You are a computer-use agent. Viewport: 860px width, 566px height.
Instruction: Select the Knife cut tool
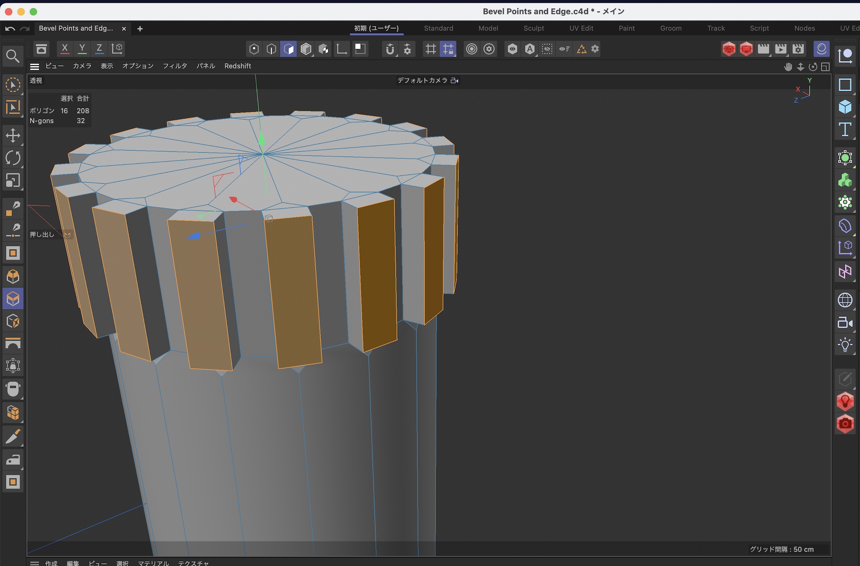coord(13,437)
